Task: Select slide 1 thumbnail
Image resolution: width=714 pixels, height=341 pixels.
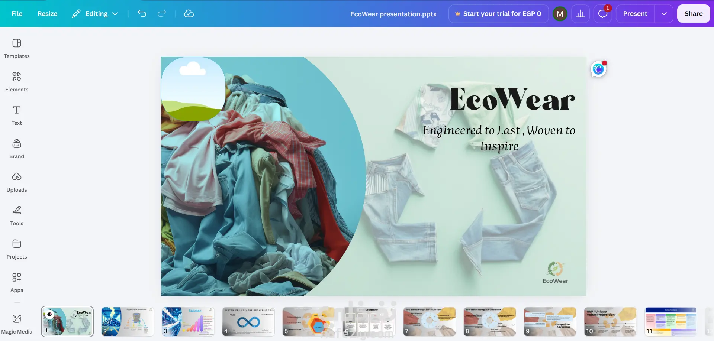Action: click(x=67, y=322)
